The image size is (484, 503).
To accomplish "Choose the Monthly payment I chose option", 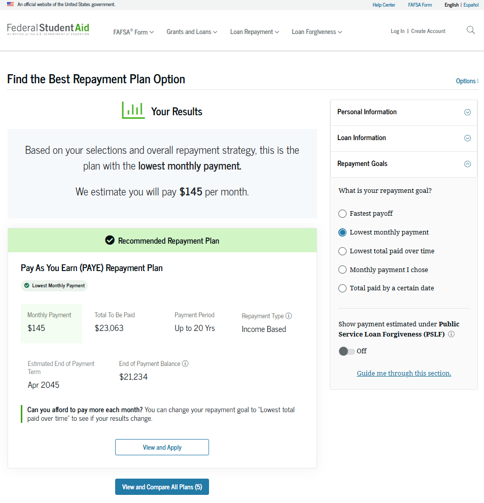I will pos(342,270).
